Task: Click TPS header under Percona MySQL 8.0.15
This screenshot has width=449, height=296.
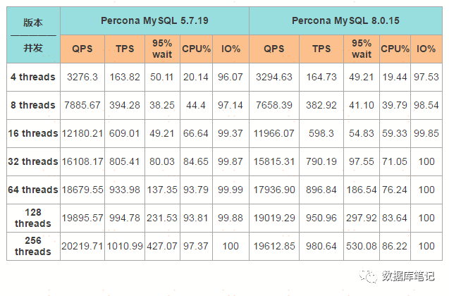Action: click(x=321, y=49)
